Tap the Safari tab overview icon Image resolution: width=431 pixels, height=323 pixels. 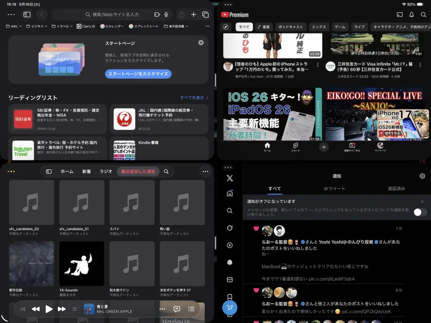click(x=205, y=15)
